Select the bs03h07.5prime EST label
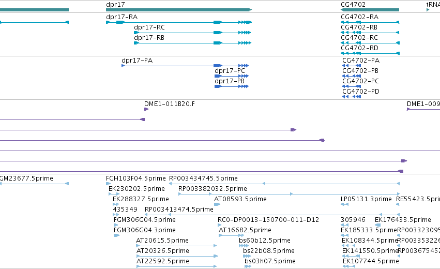 coord(270,262)
